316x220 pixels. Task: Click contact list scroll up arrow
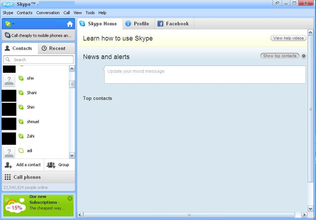click(x=72, y=69)
